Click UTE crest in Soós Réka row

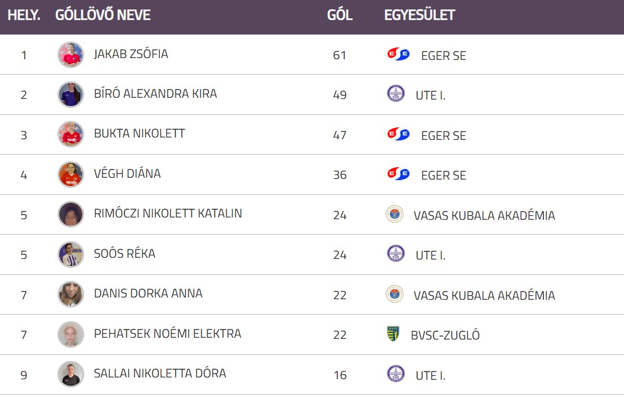(x=396, y=254)
